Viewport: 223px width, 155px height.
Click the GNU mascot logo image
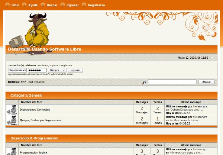(30, 33)
